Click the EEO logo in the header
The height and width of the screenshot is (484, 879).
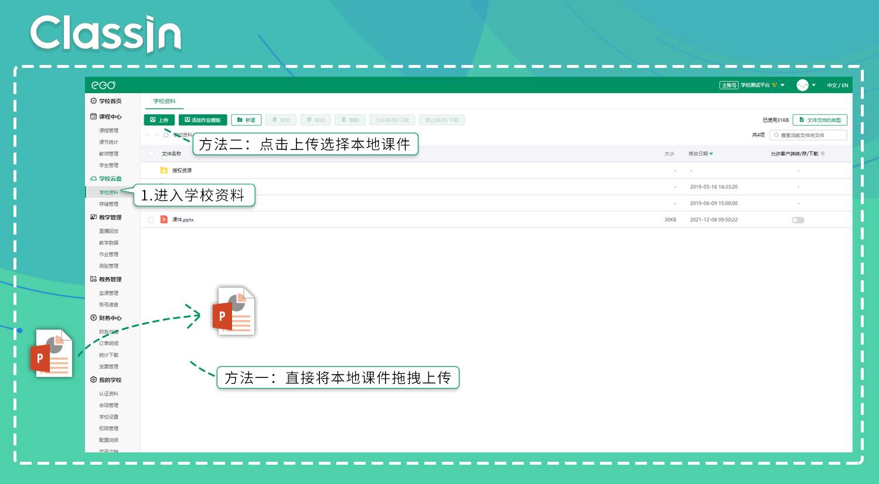103,85
